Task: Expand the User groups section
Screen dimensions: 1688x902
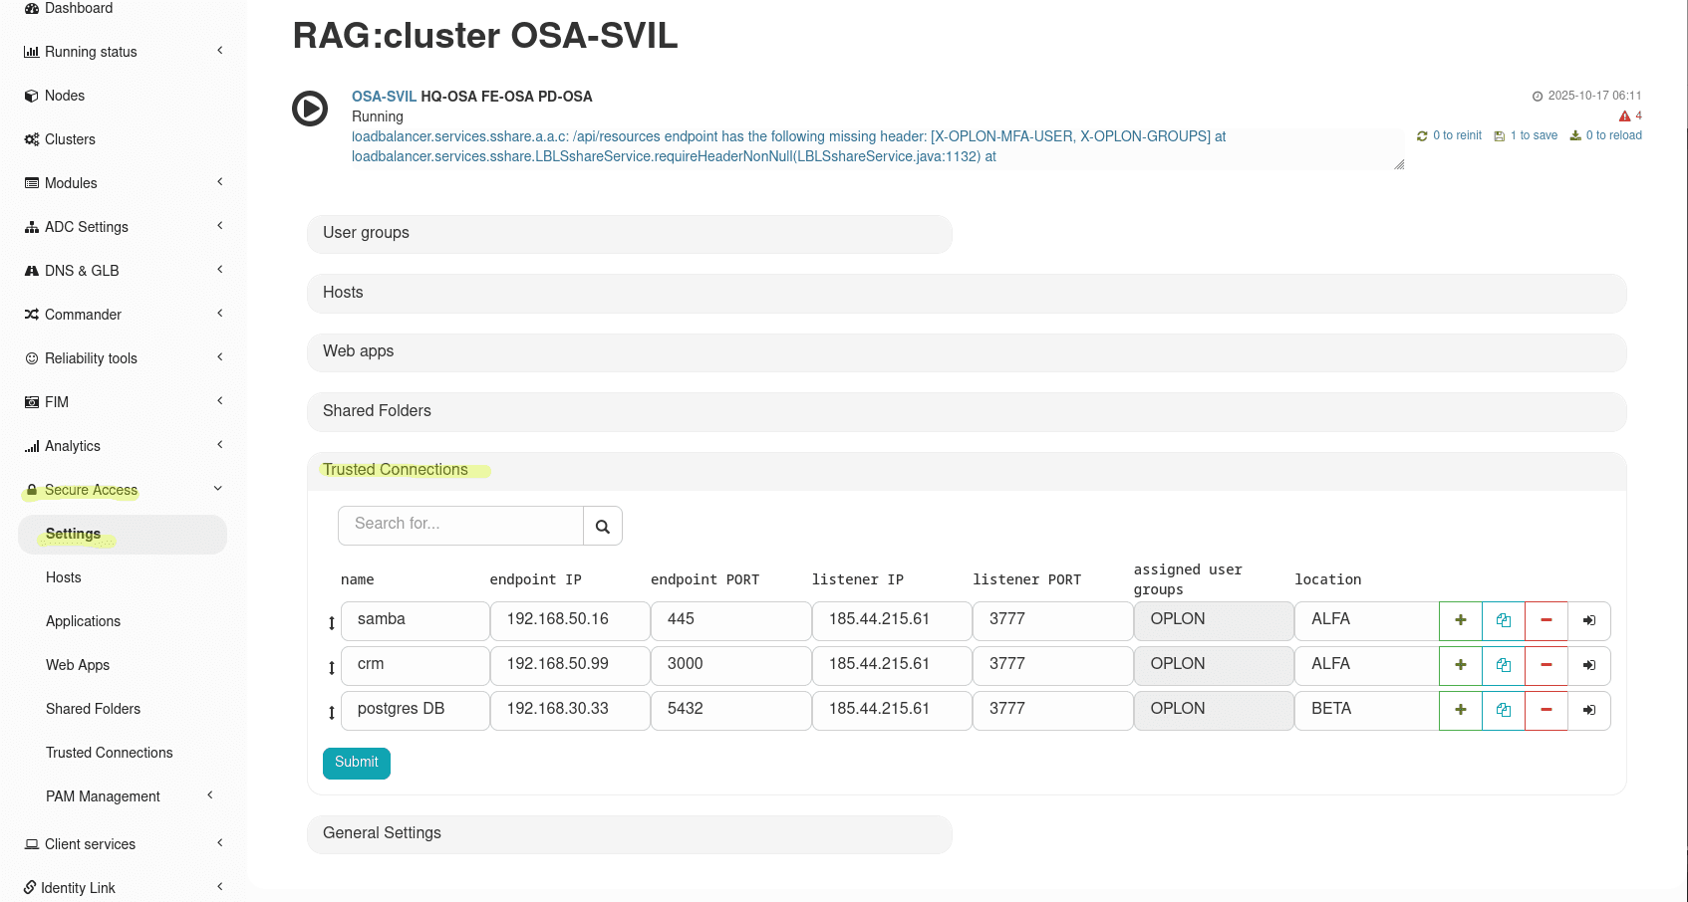Action: (x=629, y=233)
